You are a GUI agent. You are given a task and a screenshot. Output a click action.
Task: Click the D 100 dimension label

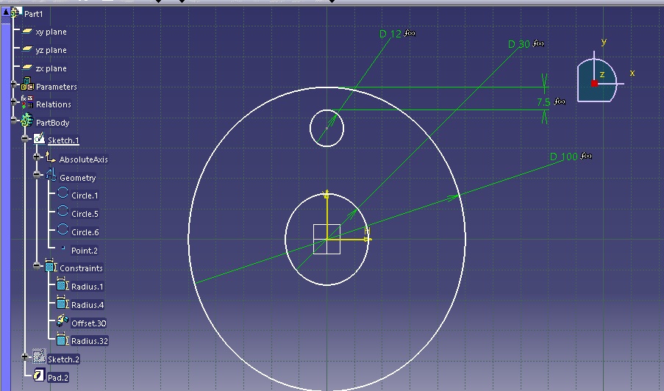point(563,157)
